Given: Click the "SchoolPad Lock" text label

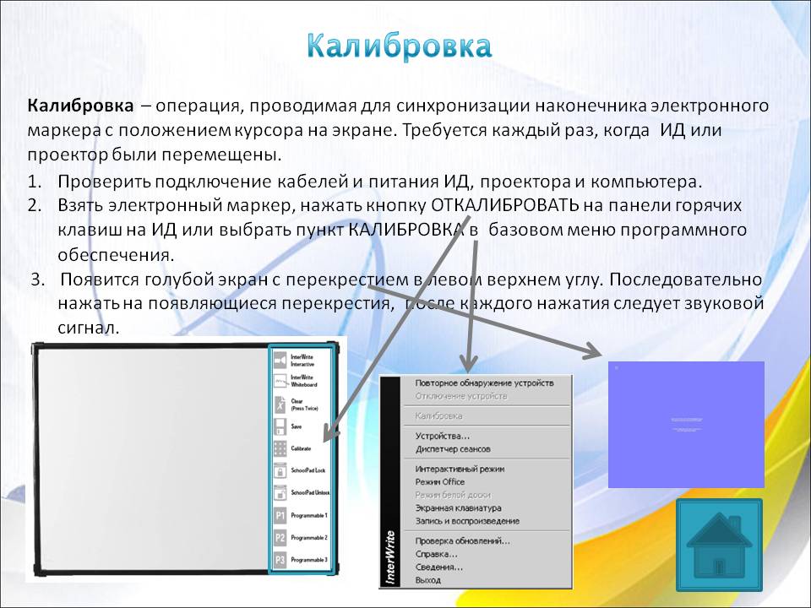Looking at the screenshot, I should pos(308,470).
